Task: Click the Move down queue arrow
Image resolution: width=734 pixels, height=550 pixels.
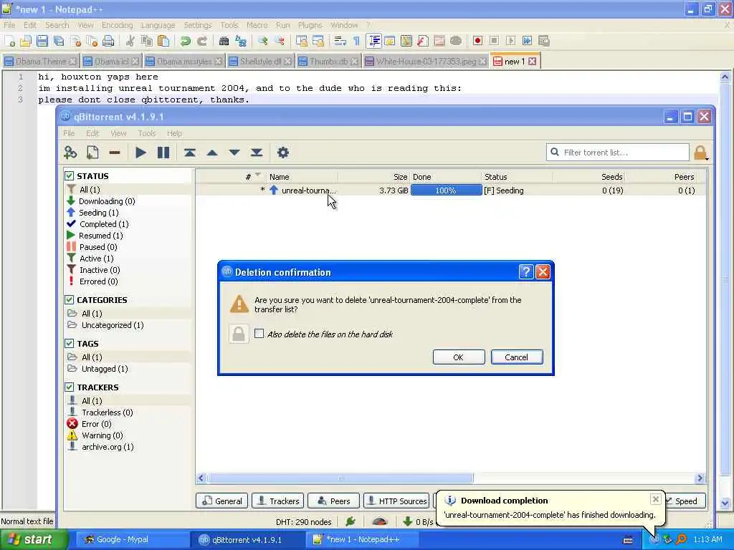Action: coord(234,153)
